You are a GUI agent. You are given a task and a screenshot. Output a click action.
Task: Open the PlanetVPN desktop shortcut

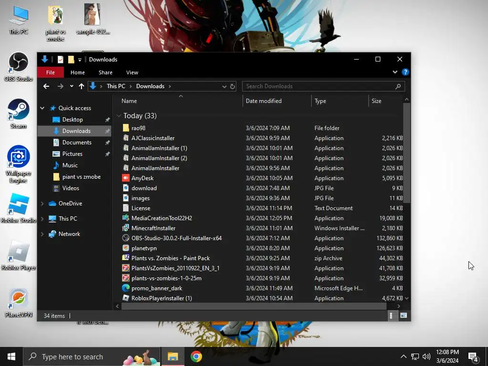(19, 303)
